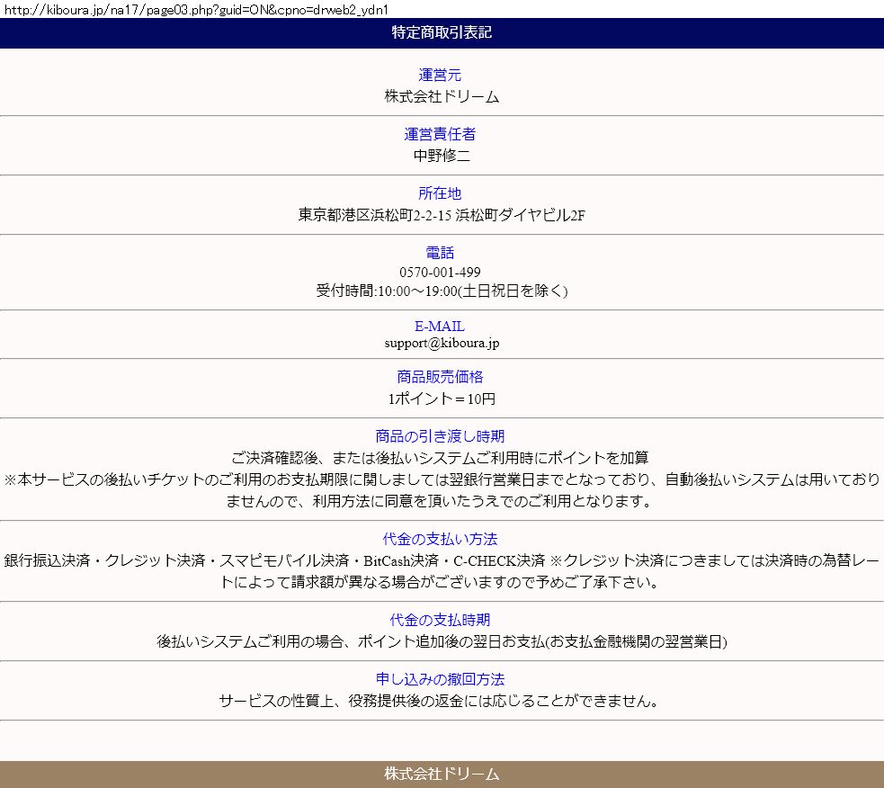Select the 運営責任者 heading
The height and width of the screenshot is (788, 884).
click(x=441, y=135)
